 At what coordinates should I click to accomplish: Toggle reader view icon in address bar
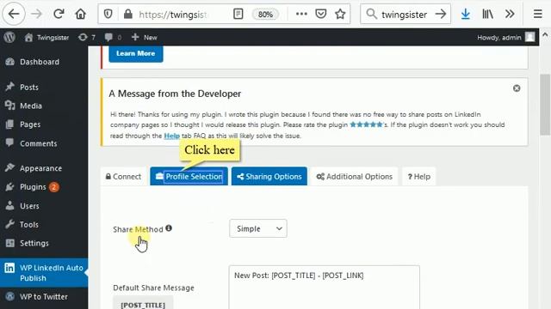pos(238,14)
